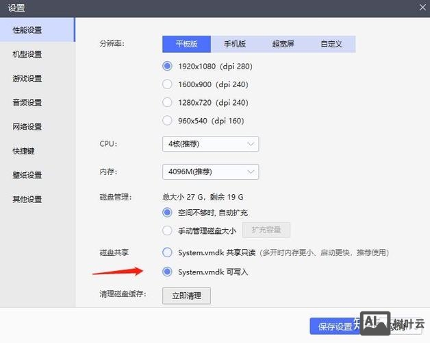The width and height of the screenshot is (430, 343).
Task: Click the 保存设置 button
Action: [x=335, y=327]
